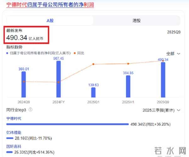Switch to the 港股 tab

[136, 20]
